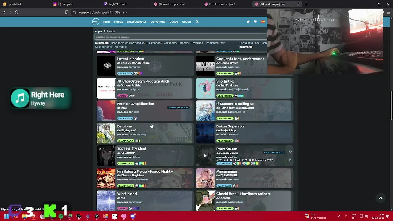
Task: Click the scroll-to-top arrow button
Action: pyautogui.click(x=381, y=198)
